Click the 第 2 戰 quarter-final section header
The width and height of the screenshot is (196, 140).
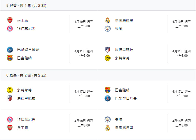click(26, 75)
